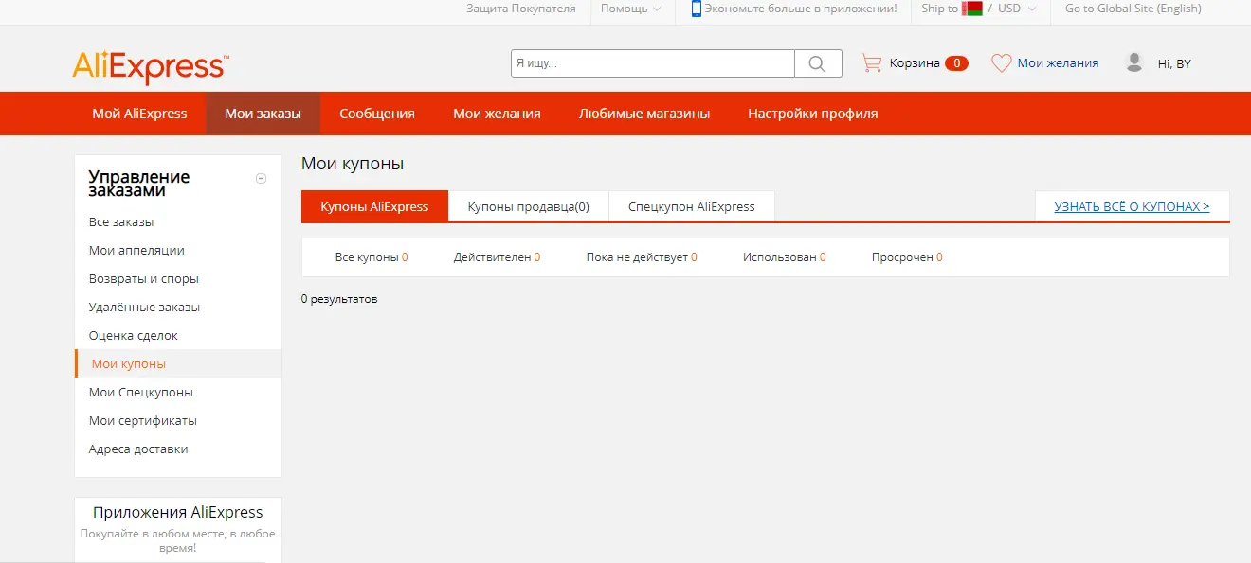This screenshot has height=563, width=1251.
Task: Filter by Все купоны
Action: 372,257
